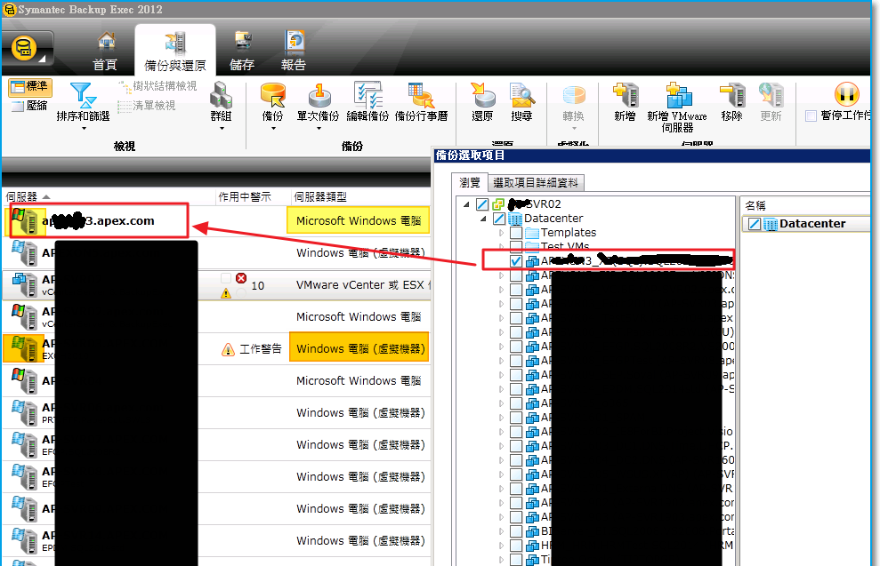Screen dimensions: 880x566
Task: Open 備份行事曆 backup calendar
Action: [x=422, y=101]
